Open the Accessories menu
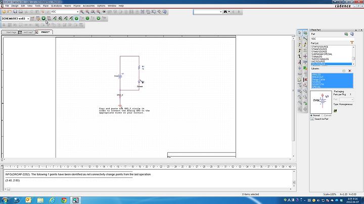Viewport: 364px width, 204px height. [x=88, y=6]
